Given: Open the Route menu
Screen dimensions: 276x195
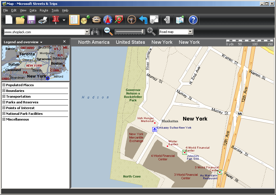Looking at the screenshot, I should click(x=44, y=10).
